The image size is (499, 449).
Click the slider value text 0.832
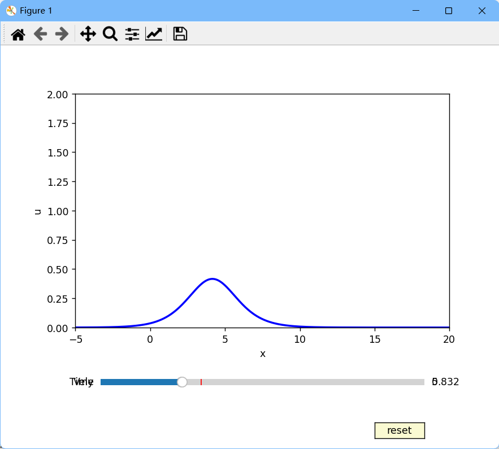tap(445, 382)
